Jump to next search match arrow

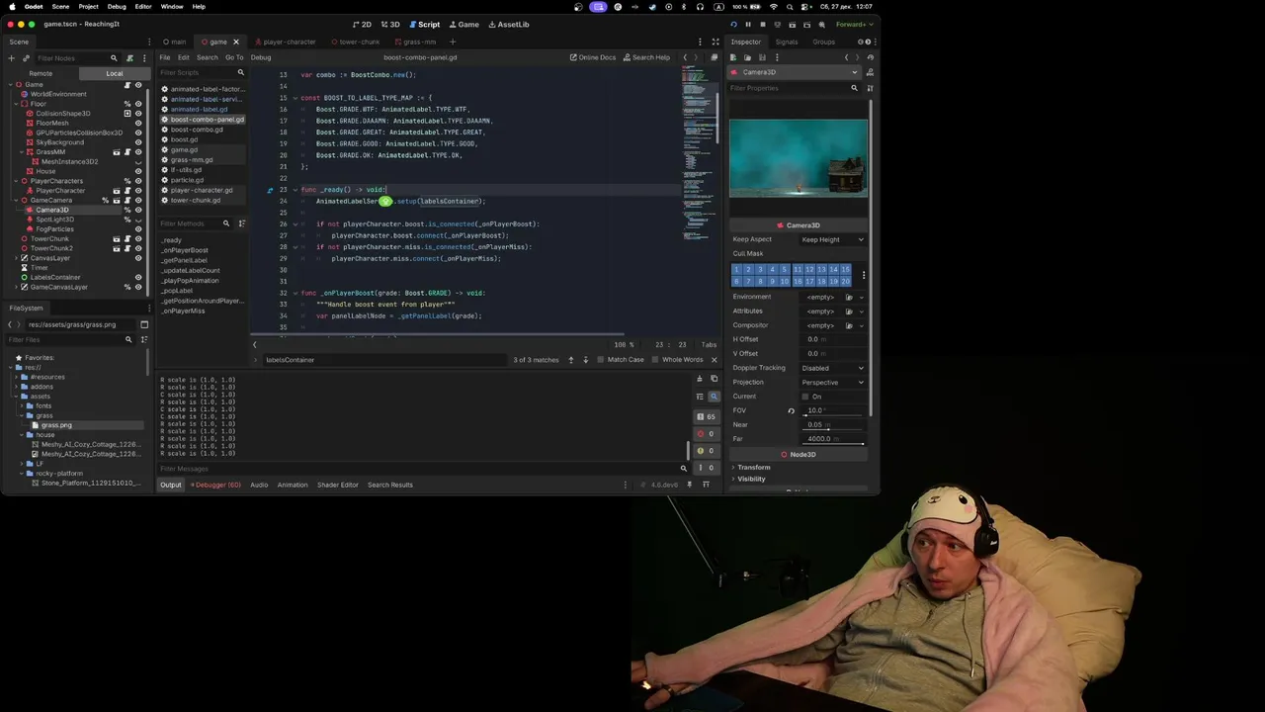click(585, 360)
